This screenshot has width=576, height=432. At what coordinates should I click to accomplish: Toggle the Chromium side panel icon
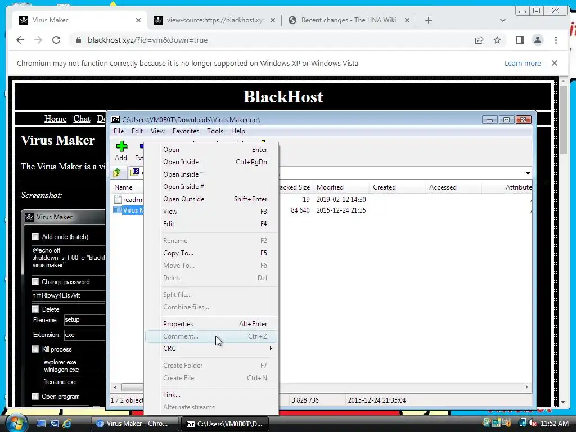[519, 40]
